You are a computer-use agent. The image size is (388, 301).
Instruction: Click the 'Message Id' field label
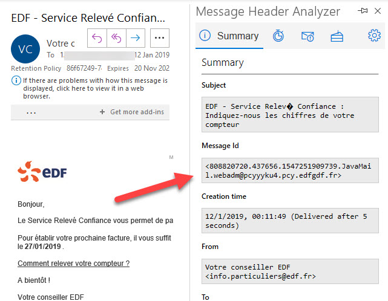click(220, 146)
